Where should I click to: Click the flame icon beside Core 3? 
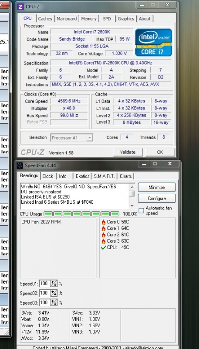(104, 241)
